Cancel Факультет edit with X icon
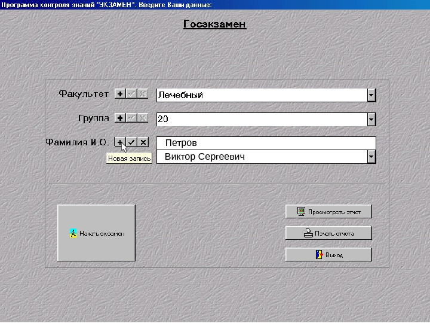 coord(143,94)
